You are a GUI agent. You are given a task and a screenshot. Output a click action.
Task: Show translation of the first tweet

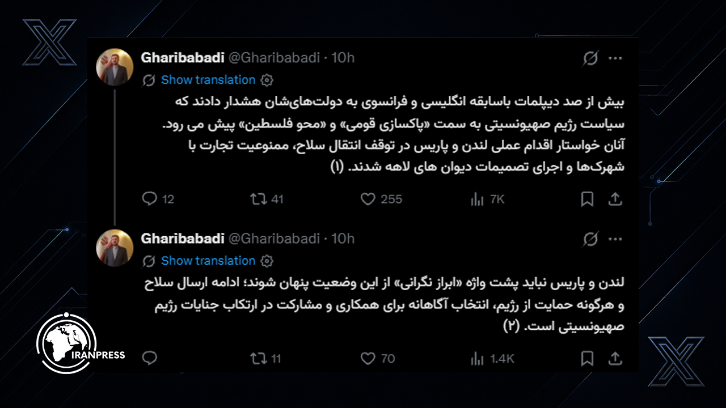(x=208, y=80)
